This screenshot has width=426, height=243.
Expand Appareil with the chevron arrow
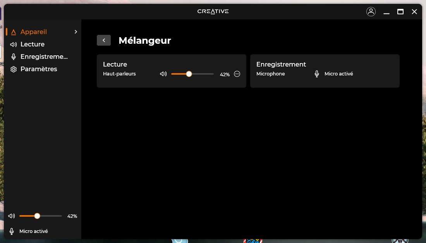[x=76, y=32]
